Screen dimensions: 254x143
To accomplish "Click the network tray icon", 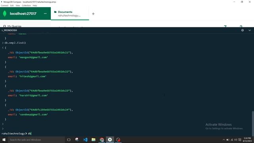I will (x=232, y=140).
